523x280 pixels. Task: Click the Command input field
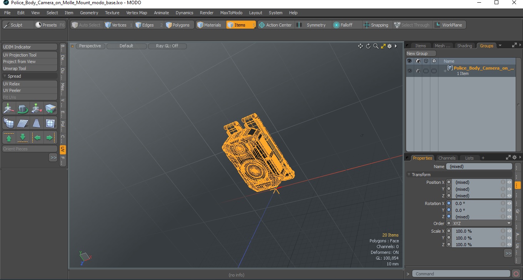pyautogui.click(x=461, y=274)
